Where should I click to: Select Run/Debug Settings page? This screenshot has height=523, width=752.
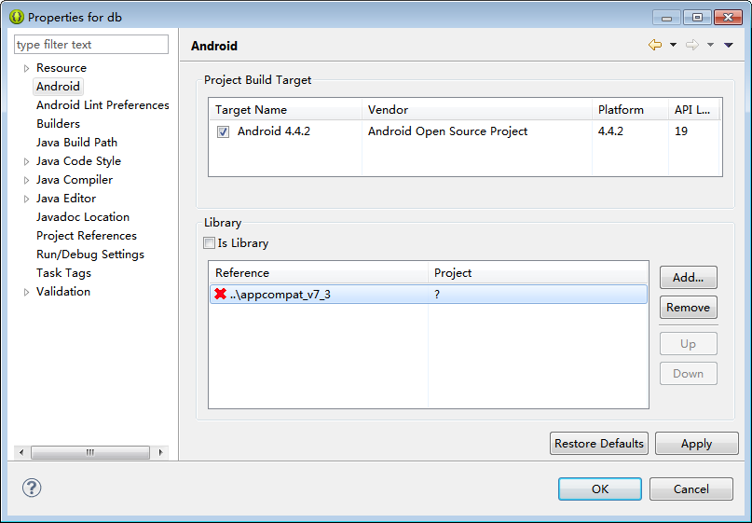[90, 255]
